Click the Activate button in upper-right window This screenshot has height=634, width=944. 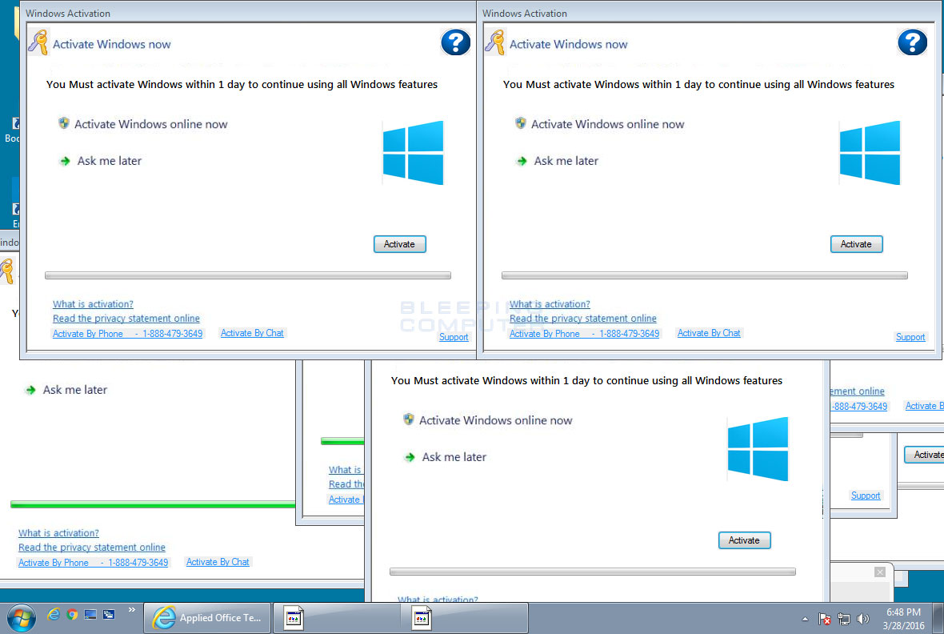(856, 244)
